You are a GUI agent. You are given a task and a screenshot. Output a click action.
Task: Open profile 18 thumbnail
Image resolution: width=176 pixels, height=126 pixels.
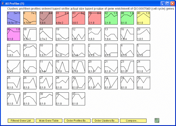[30, 34]
